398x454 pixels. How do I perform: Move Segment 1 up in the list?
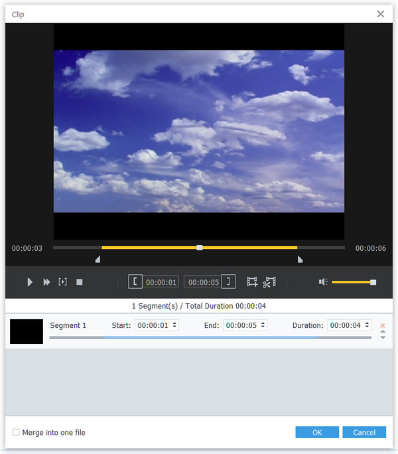tap(383, 331)
